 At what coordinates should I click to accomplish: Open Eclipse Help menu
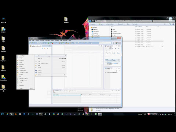[70, 40]
